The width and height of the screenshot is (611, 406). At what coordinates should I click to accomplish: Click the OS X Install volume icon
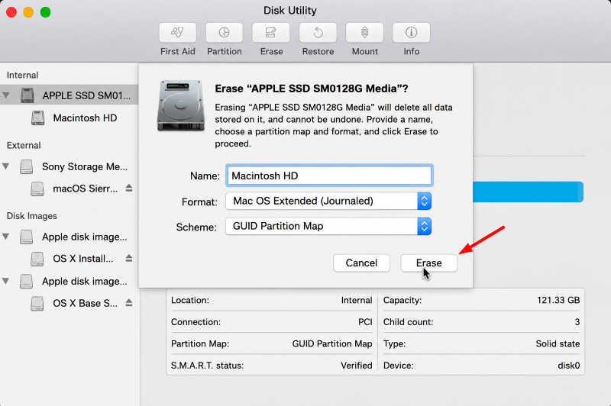click(x=37, y=259)
